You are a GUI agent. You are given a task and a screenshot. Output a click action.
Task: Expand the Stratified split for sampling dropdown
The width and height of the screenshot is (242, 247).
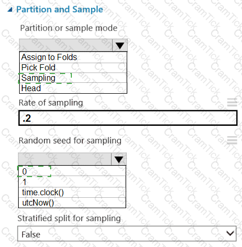click(x=127, y=234)
